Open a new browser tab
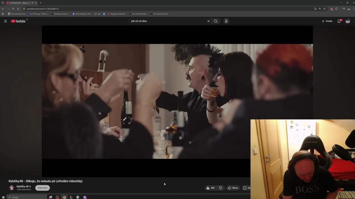 tap(40, 3)
